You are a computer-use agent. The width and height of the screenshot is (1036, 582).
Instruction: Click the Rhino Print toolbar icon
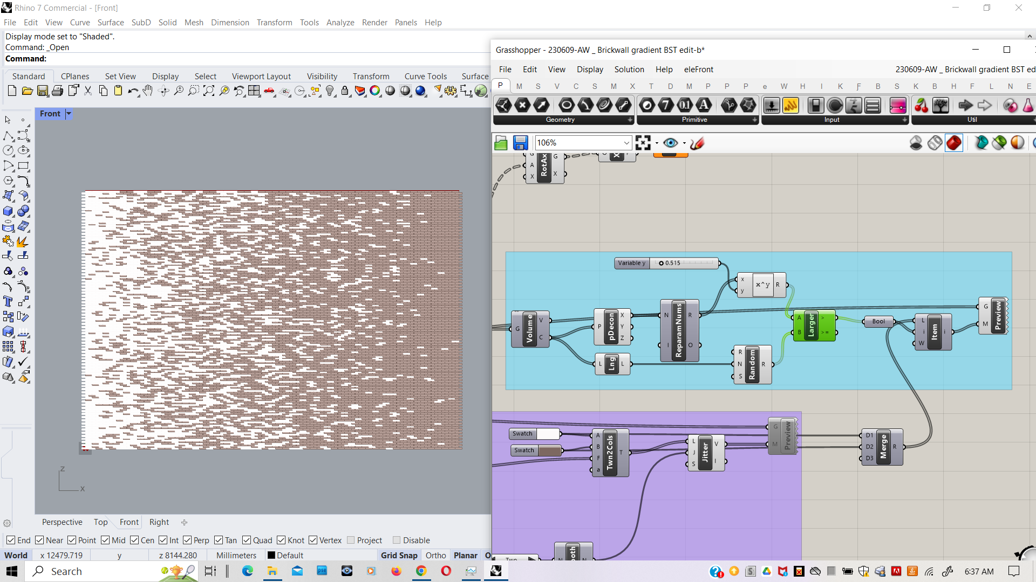[58, 91]
